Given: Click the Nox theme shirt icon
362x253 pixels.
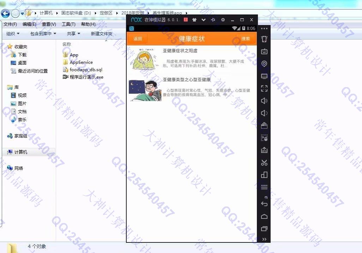Looking at the screenshot, I should (x=194, y=20).
